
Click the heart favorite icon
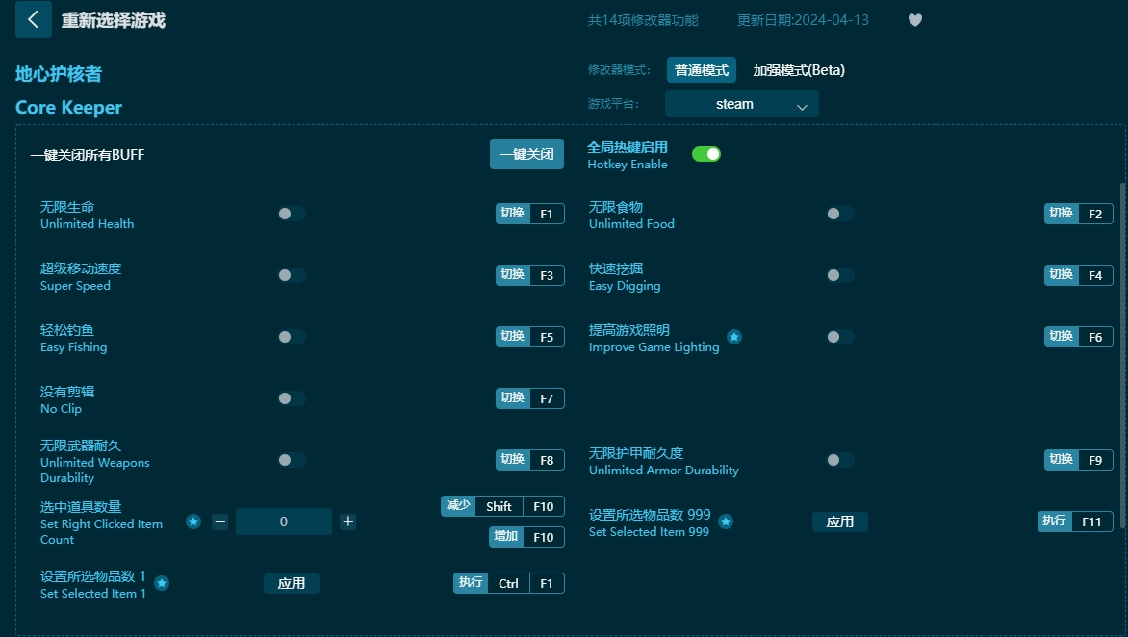[x=914, y=20]
